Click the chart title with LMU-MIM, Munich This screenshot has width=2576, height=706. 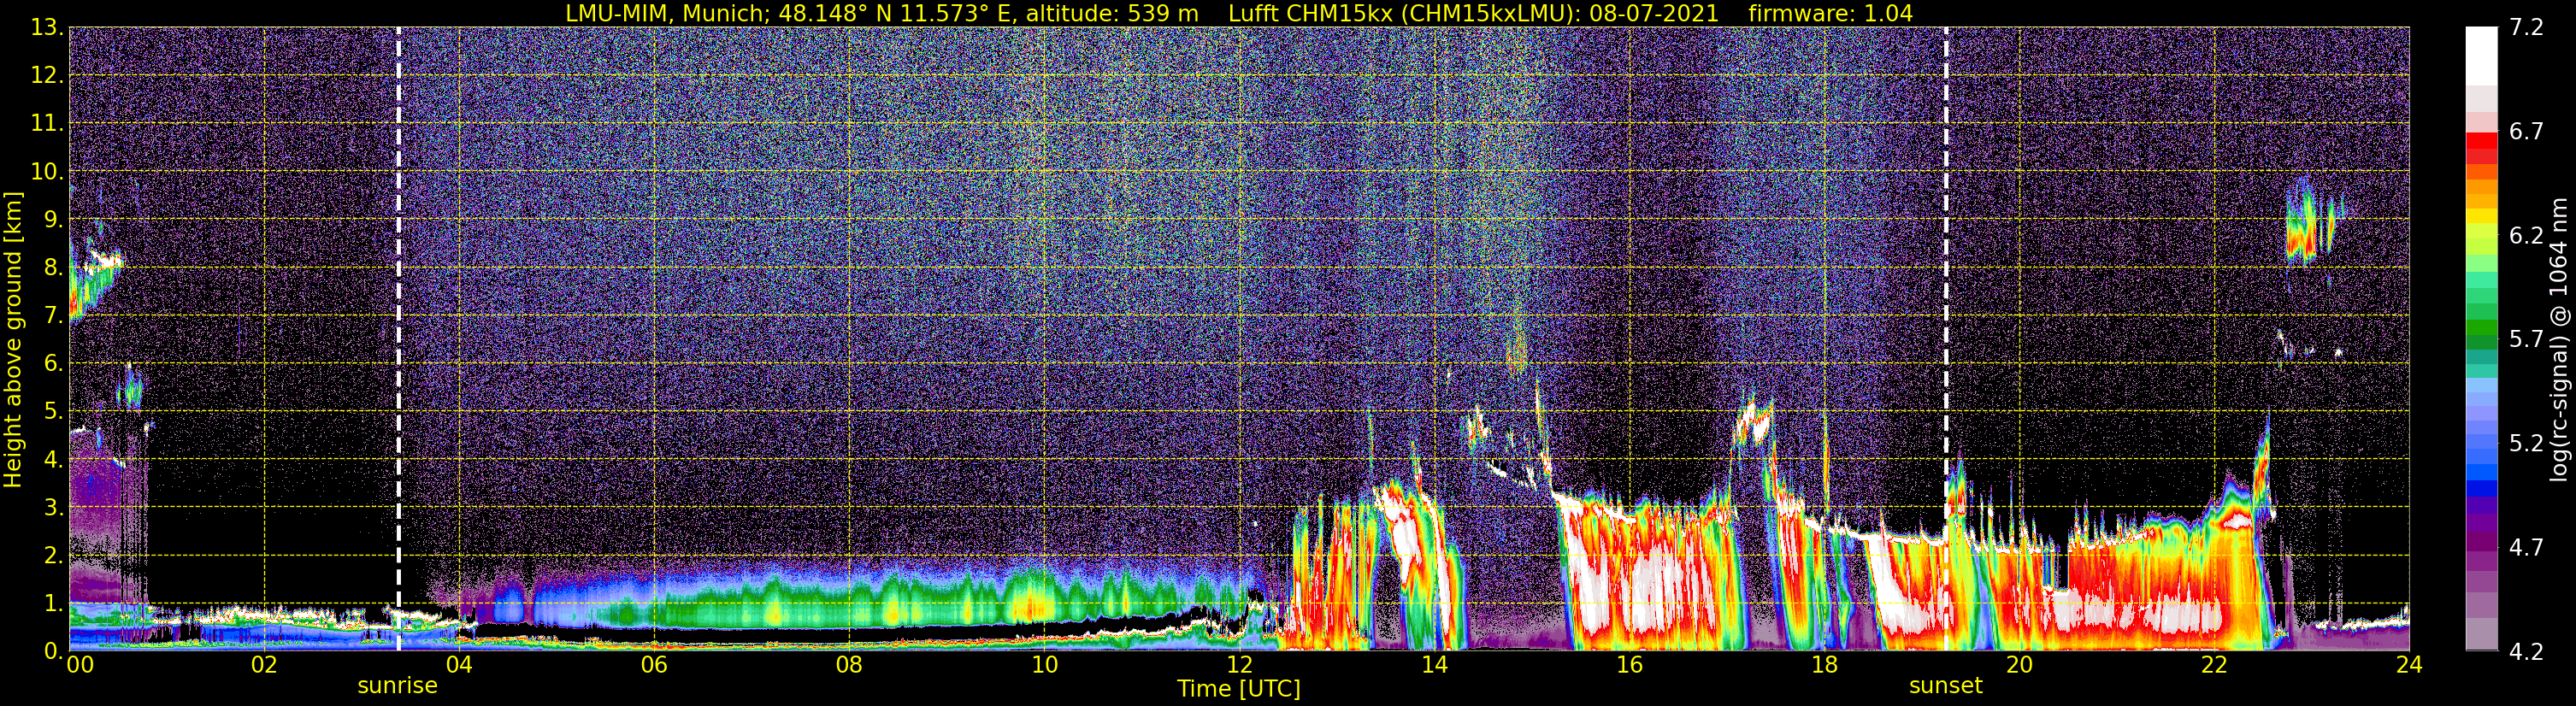(1239, 13)
